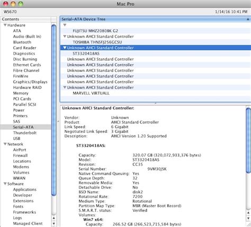Collapse the controller above TOSHIBA THNSFJ256GCSU
Viewport: 251px width, 227px height.
coord(65,37)
